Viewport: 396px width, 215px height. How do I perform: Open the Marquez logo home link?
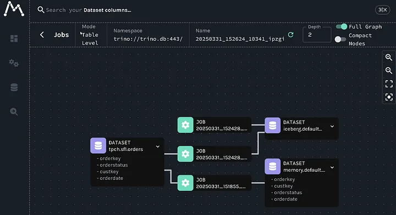(14, 9)
